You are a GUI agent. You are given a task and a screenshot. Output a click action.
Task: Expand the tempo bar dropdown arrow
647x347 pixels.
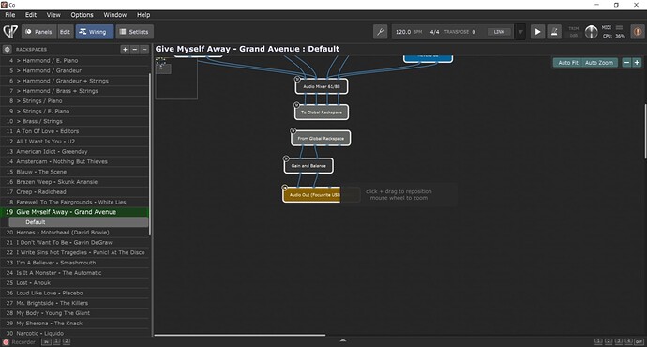click(520, 32)
